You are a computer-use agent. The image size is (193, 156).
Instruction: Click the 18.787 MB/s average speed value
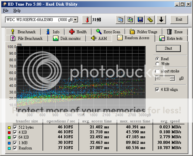pos(169,148)
